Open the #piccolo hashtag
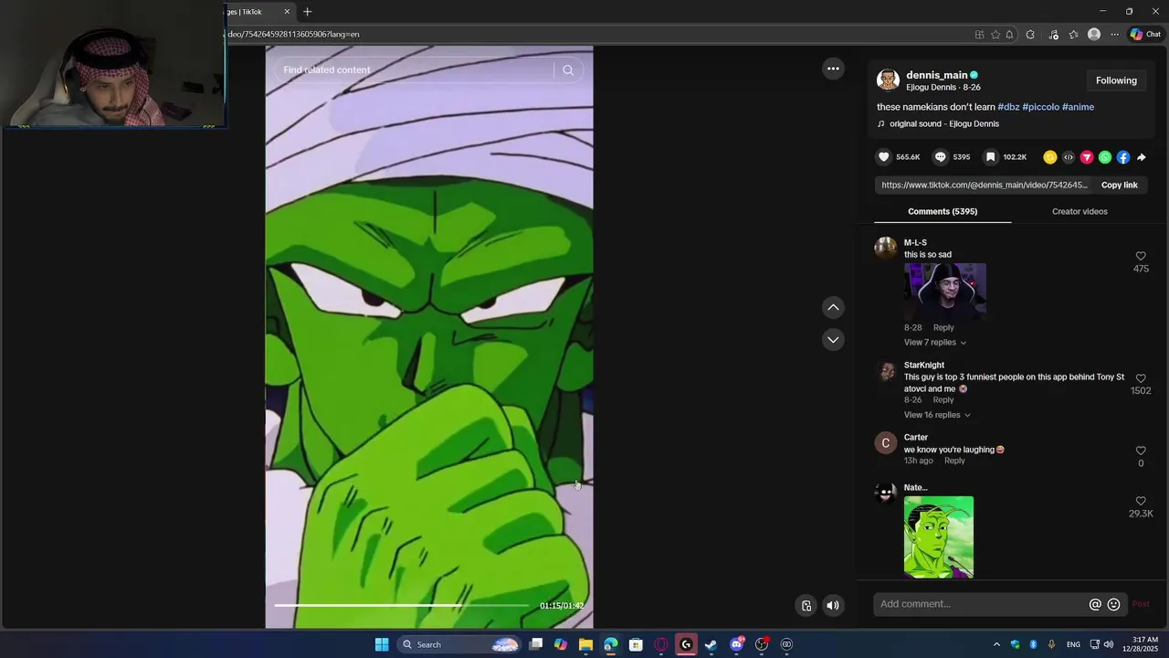This screenshot has height=658, width=1169. tap(1041, 107)
